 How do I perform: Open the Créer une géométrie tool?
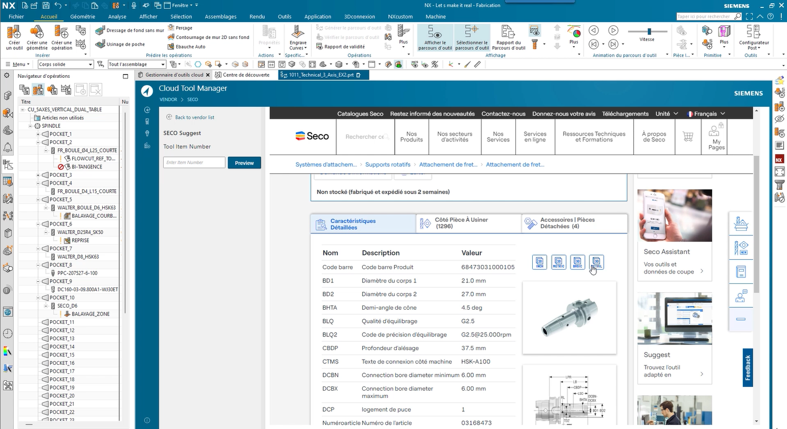37,38
